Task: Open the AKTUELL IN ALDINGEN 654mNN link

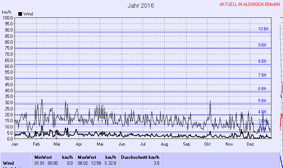Action: 250,4
